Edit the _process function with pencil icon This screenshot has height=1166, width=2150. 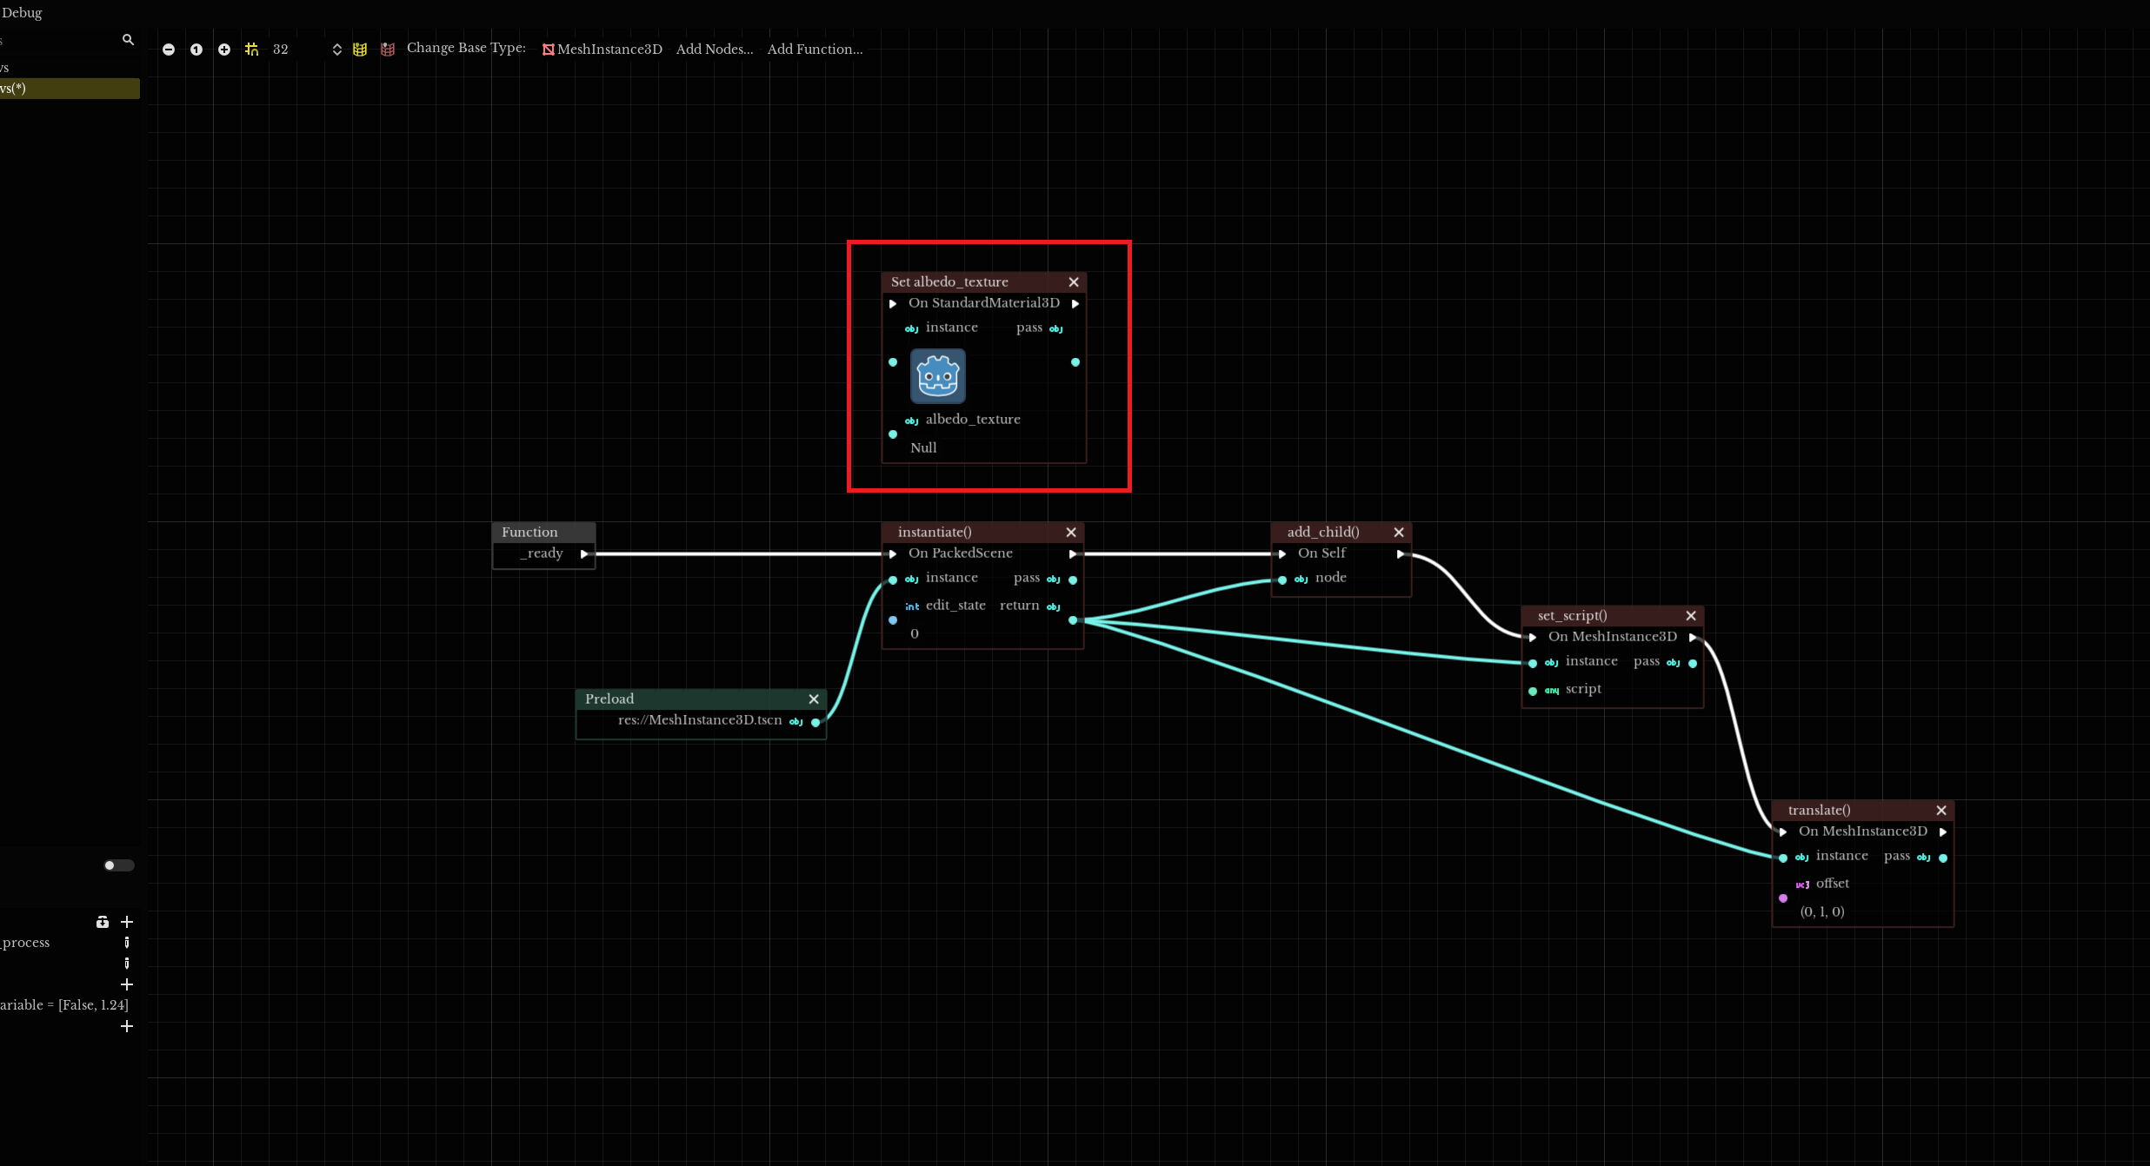[127, 943]
